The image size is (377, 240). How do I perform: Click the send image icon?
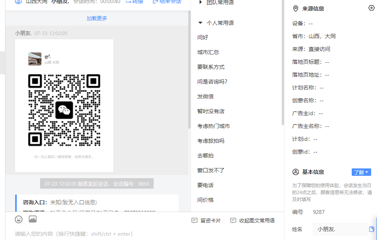coord(33,219)
